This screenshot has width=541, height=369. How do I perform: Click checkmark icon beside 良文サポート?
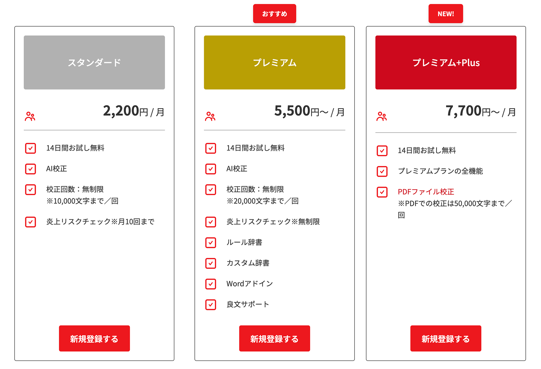click(211, 305)
